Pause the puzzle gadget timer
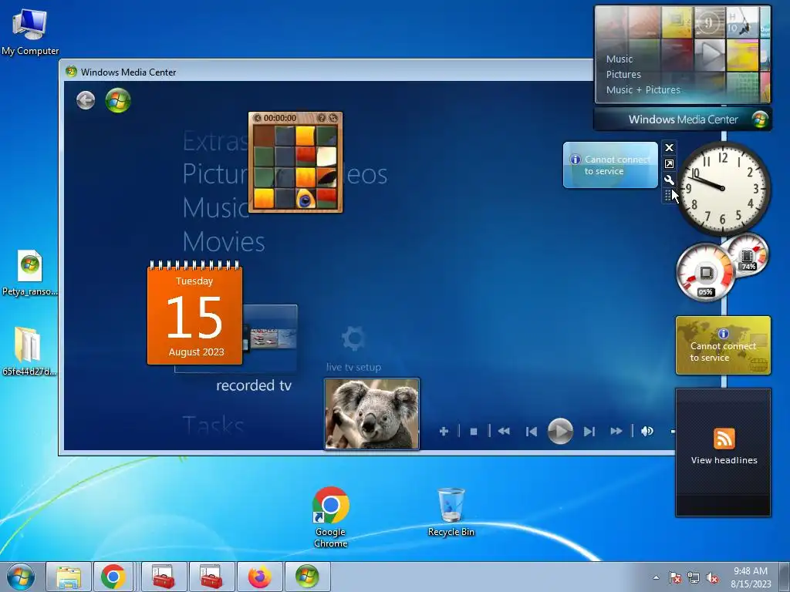 [x=258, y=118]
